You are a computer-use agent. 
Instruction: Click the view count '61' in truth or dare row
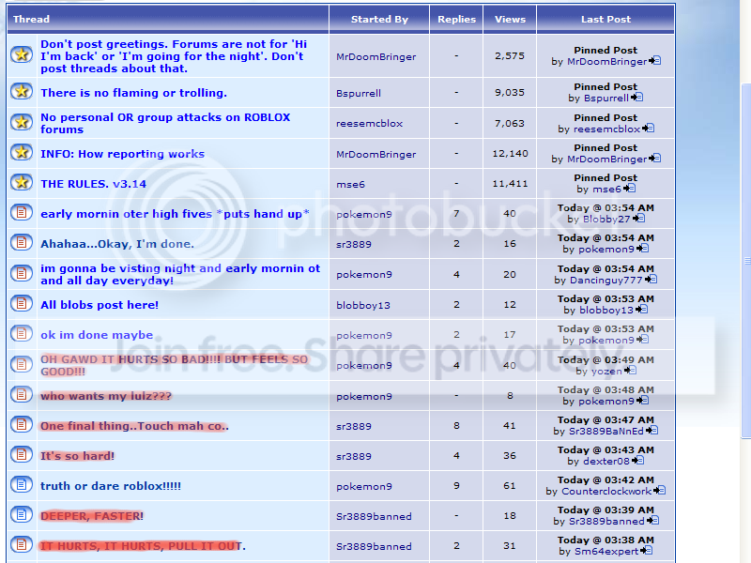pos(510,486)
